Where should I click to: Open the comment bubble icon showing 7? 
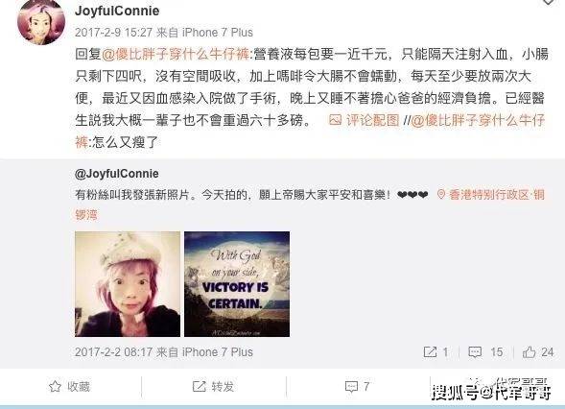coord(351,387)
